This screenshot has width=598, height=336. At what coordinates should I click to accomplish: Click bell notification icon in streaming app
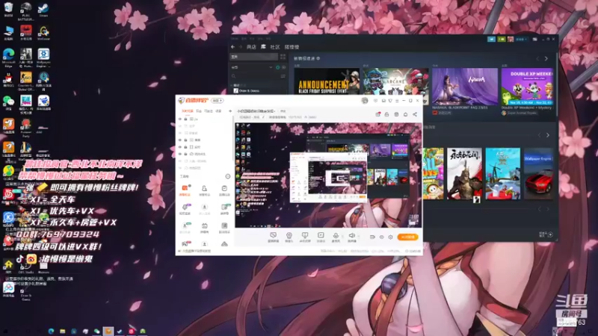click(405, 114)
